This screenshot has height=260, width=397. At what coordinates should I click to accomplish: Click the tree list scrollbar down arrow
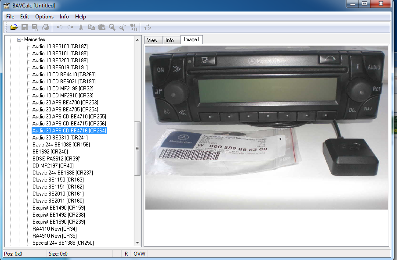tap(137, 242)
